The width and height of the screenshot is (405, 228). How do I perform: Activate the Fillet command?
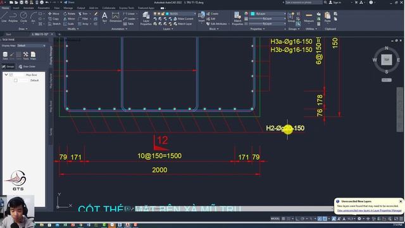pos(83,19)
